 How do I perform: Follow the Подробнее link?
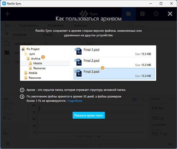(74, 101)
